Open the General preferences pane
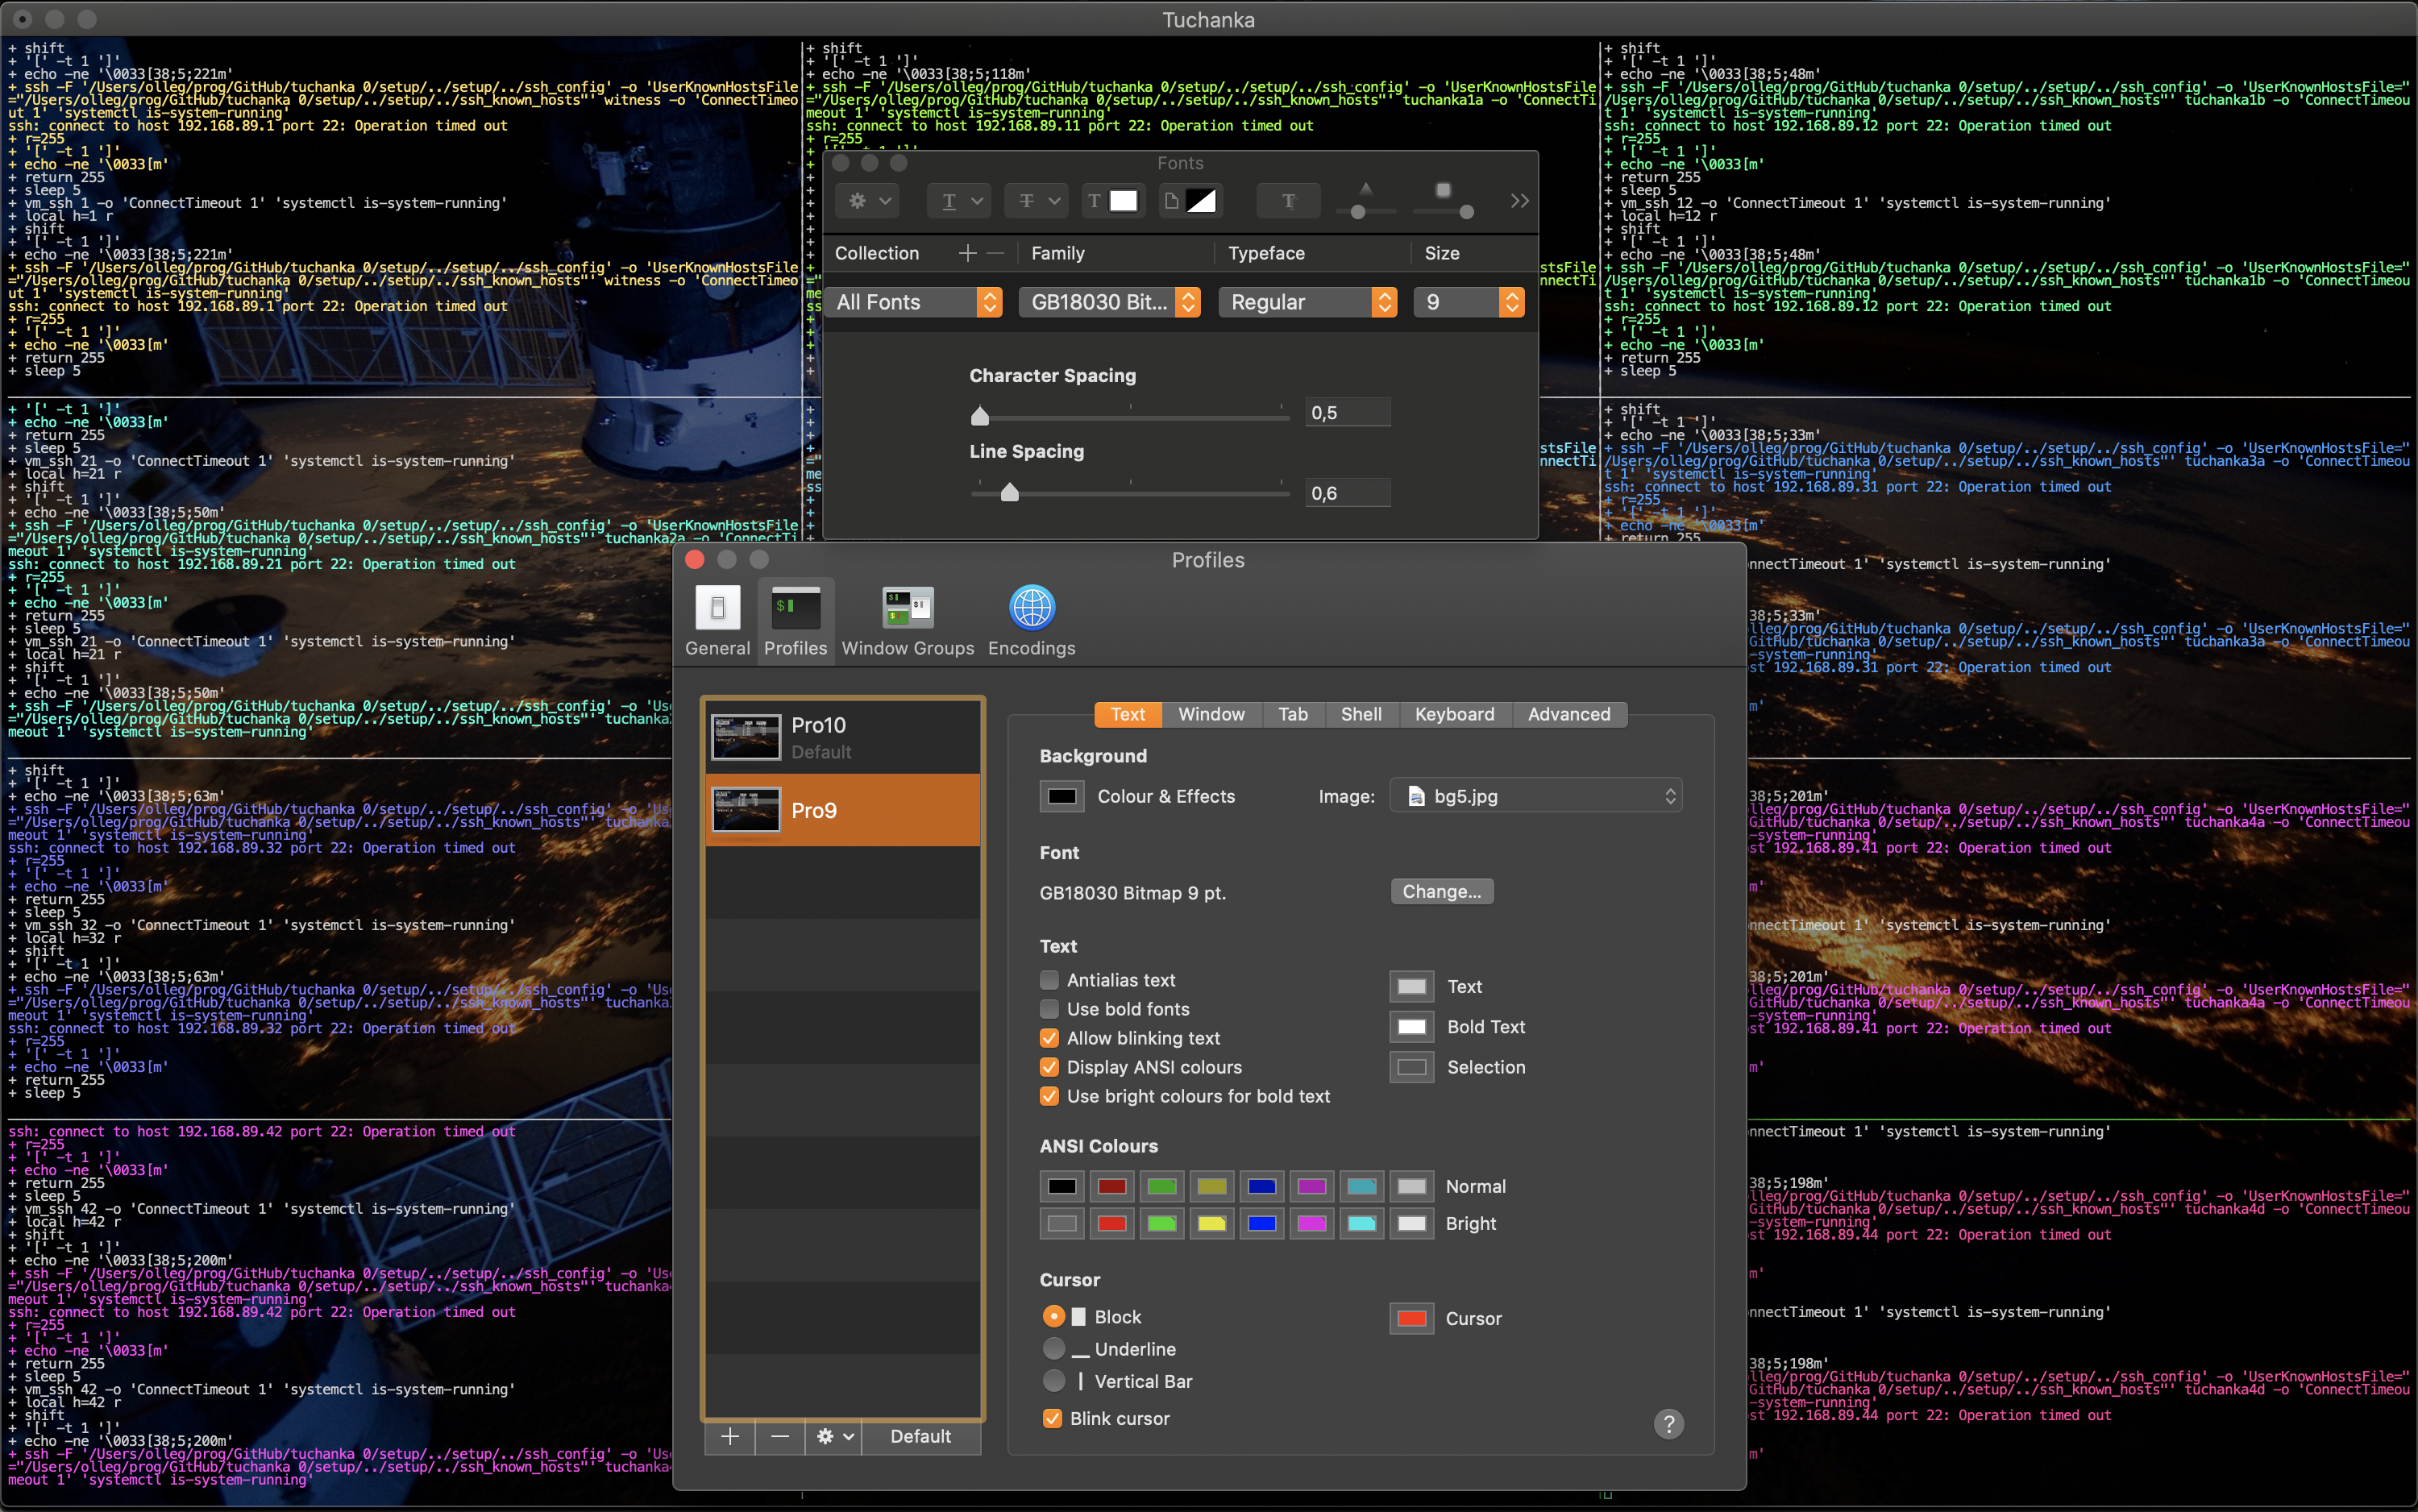 717,620
